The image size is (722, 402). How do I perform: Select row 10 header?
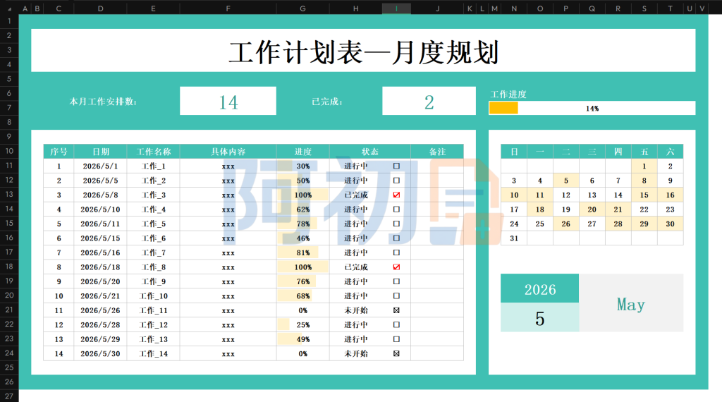9,151
